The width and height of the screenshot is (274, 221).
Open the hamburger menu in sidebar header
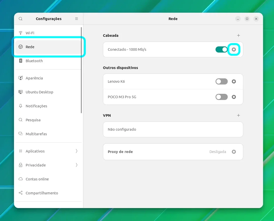77,19
